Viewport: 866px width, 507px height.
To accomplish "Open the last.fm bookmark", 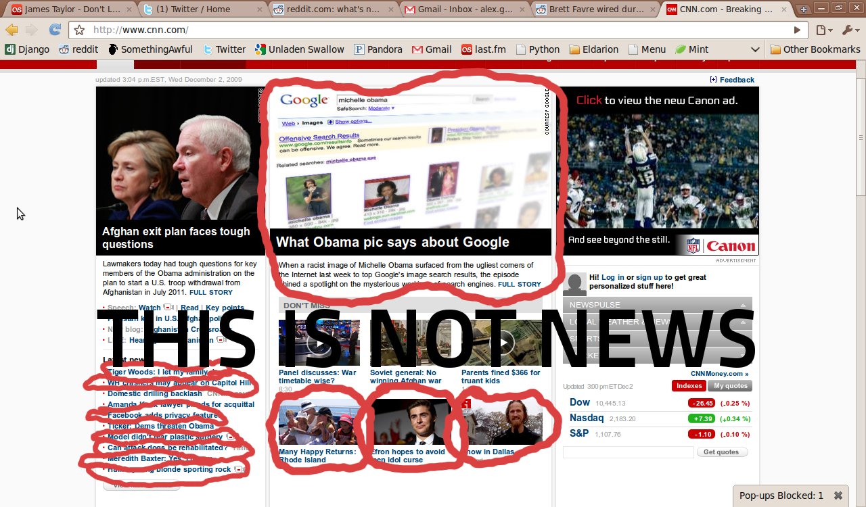I will point(484,49).
